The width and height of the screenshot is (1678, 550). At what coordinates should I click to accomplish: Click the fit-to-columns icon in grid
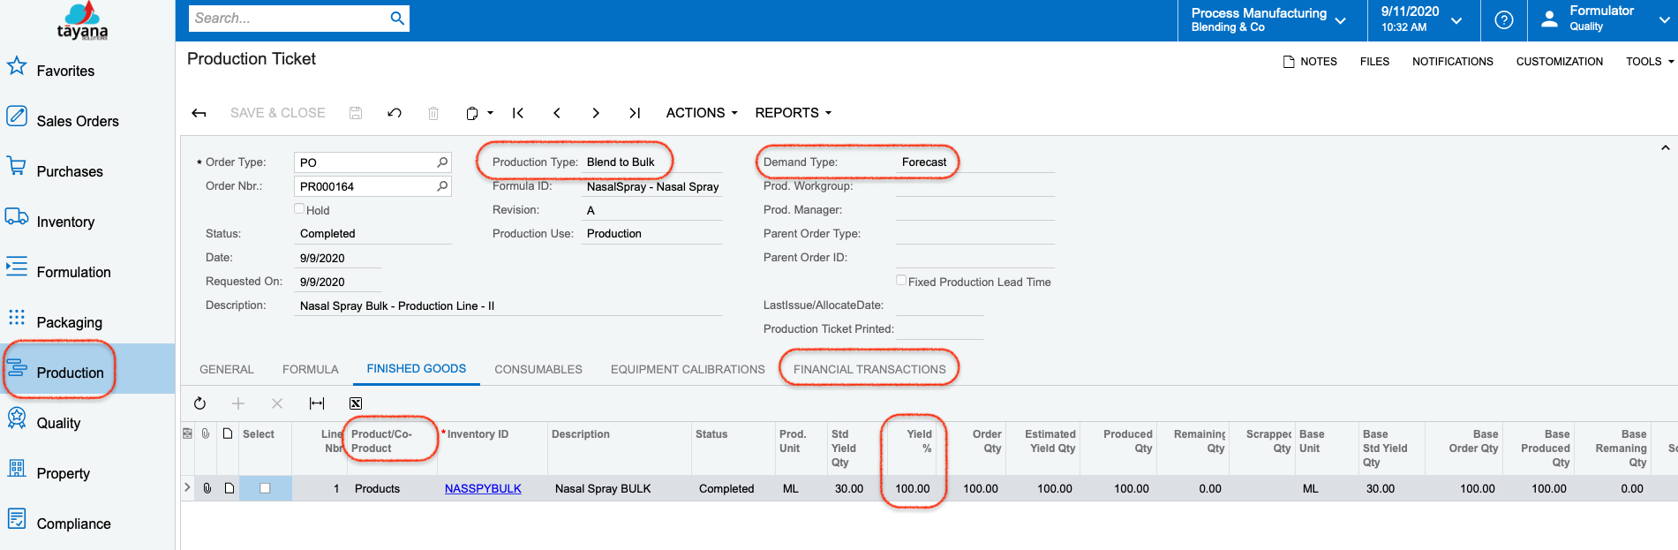click(x=316, y=403)
